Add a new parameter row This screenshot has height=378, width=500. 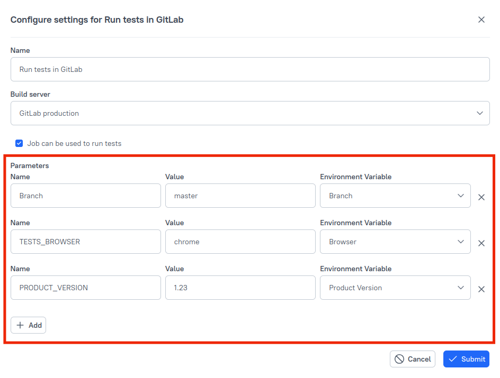click(x=28, y=325)
